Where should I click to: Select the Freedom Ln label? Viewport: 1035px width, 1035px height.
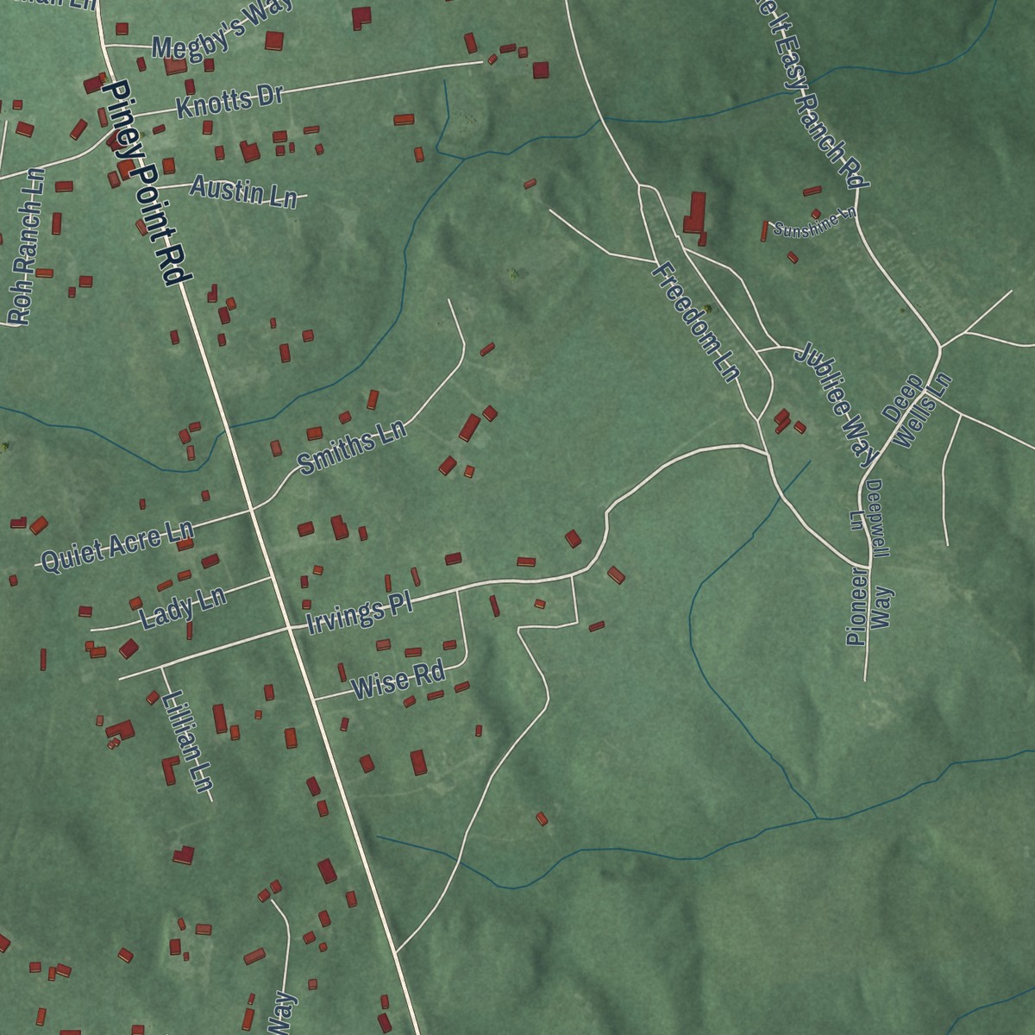pos(697,323)
